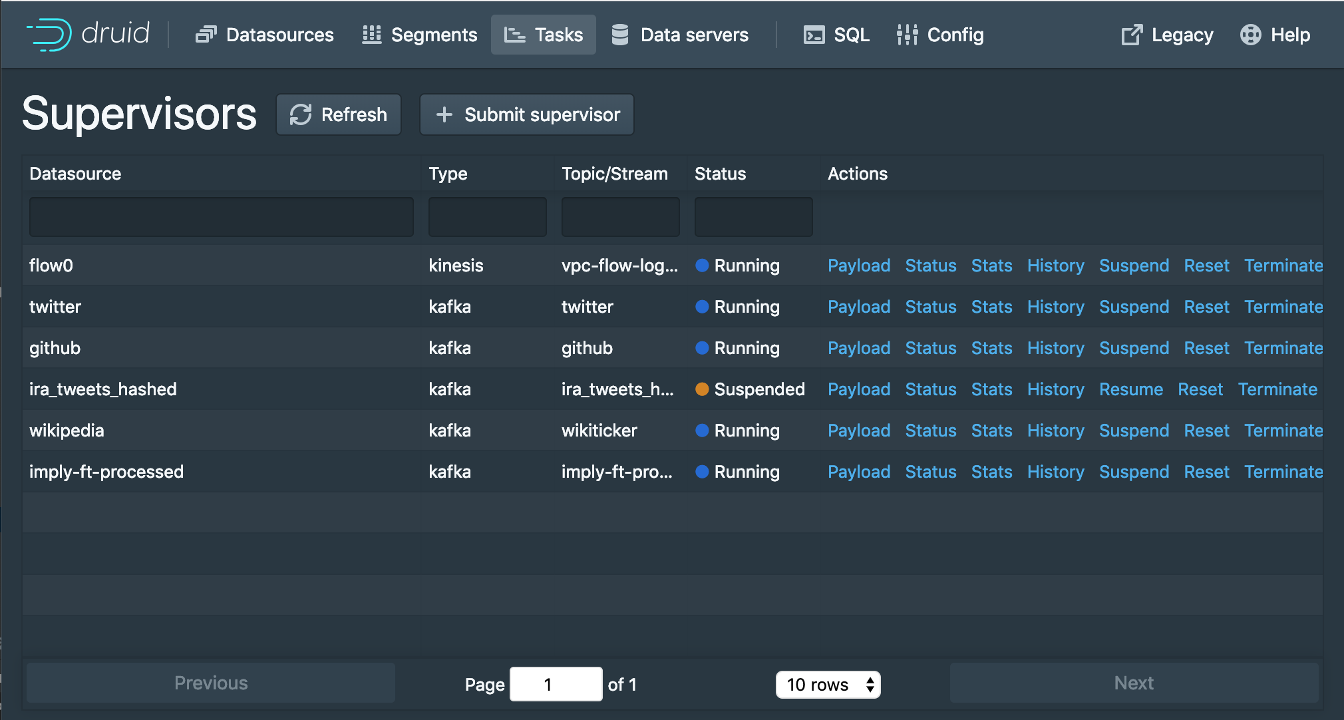Click the page number input field

coord(556,685)
